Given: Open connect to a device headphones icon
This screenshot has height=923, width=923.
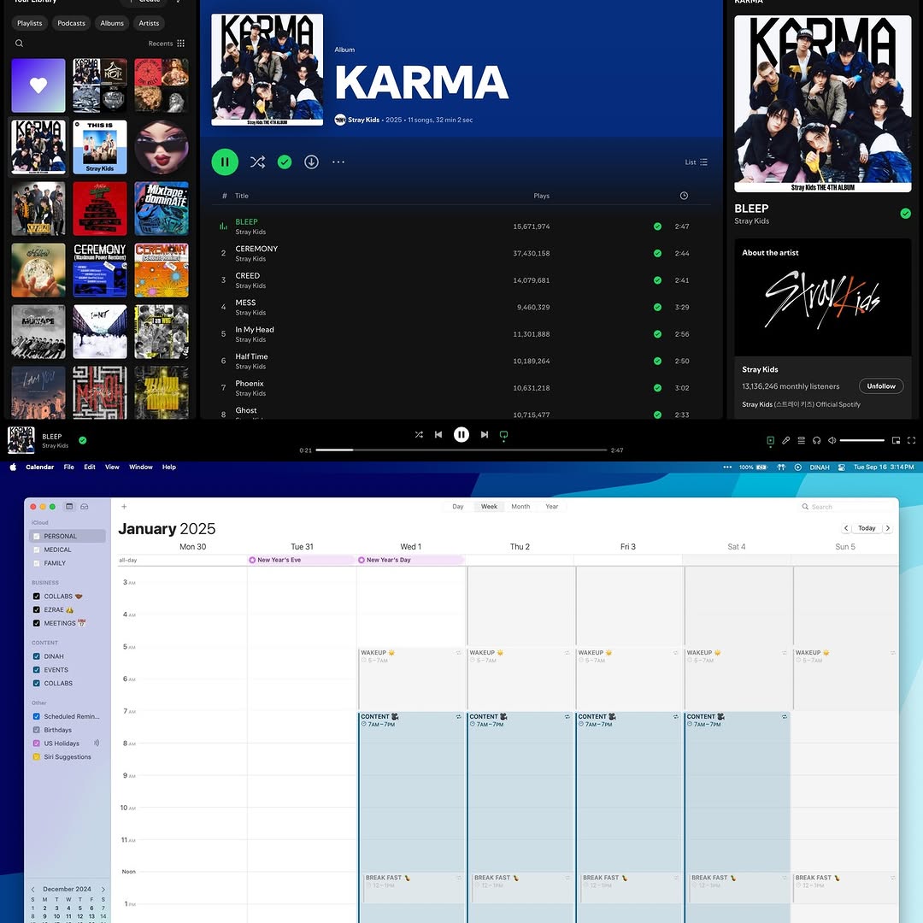Looking at the screenshot, I should [x=816, y=440].
